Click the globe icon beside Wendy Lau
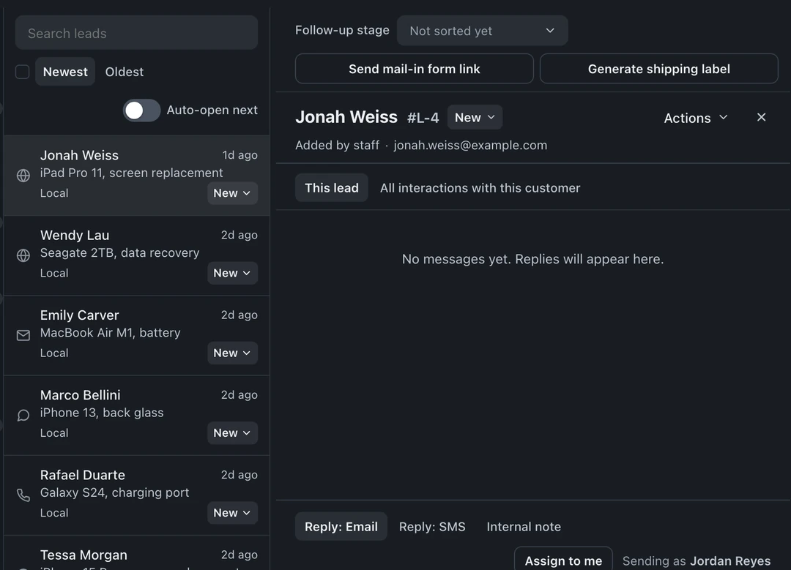 (x=23, y=255)
